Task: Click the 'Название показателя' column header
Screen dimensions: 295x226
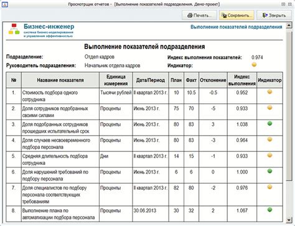Action: [x=60, y=80]
